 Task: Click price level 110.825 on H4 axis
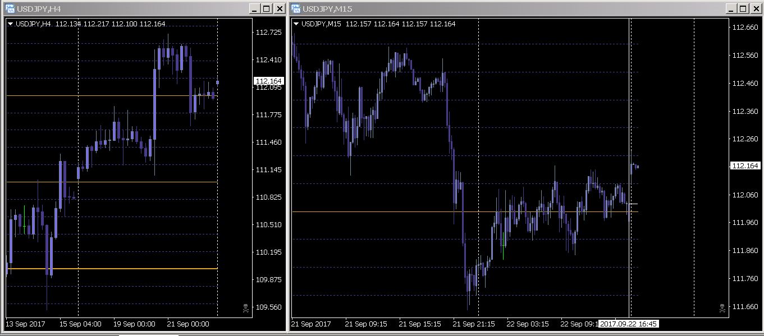(x=269, y=197)
